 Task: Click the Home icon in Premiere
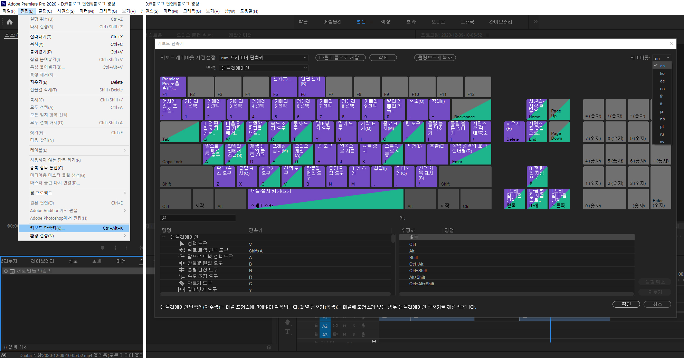10,22
